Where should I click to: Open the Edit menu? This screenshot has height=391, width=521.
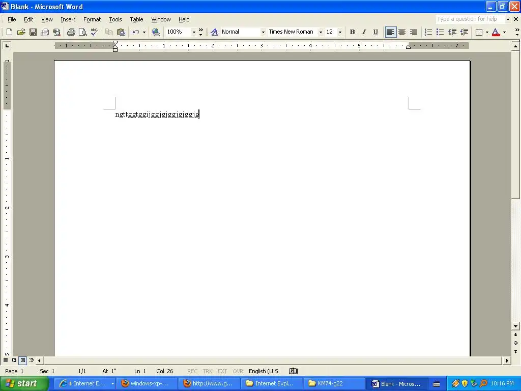coord(28,19)
